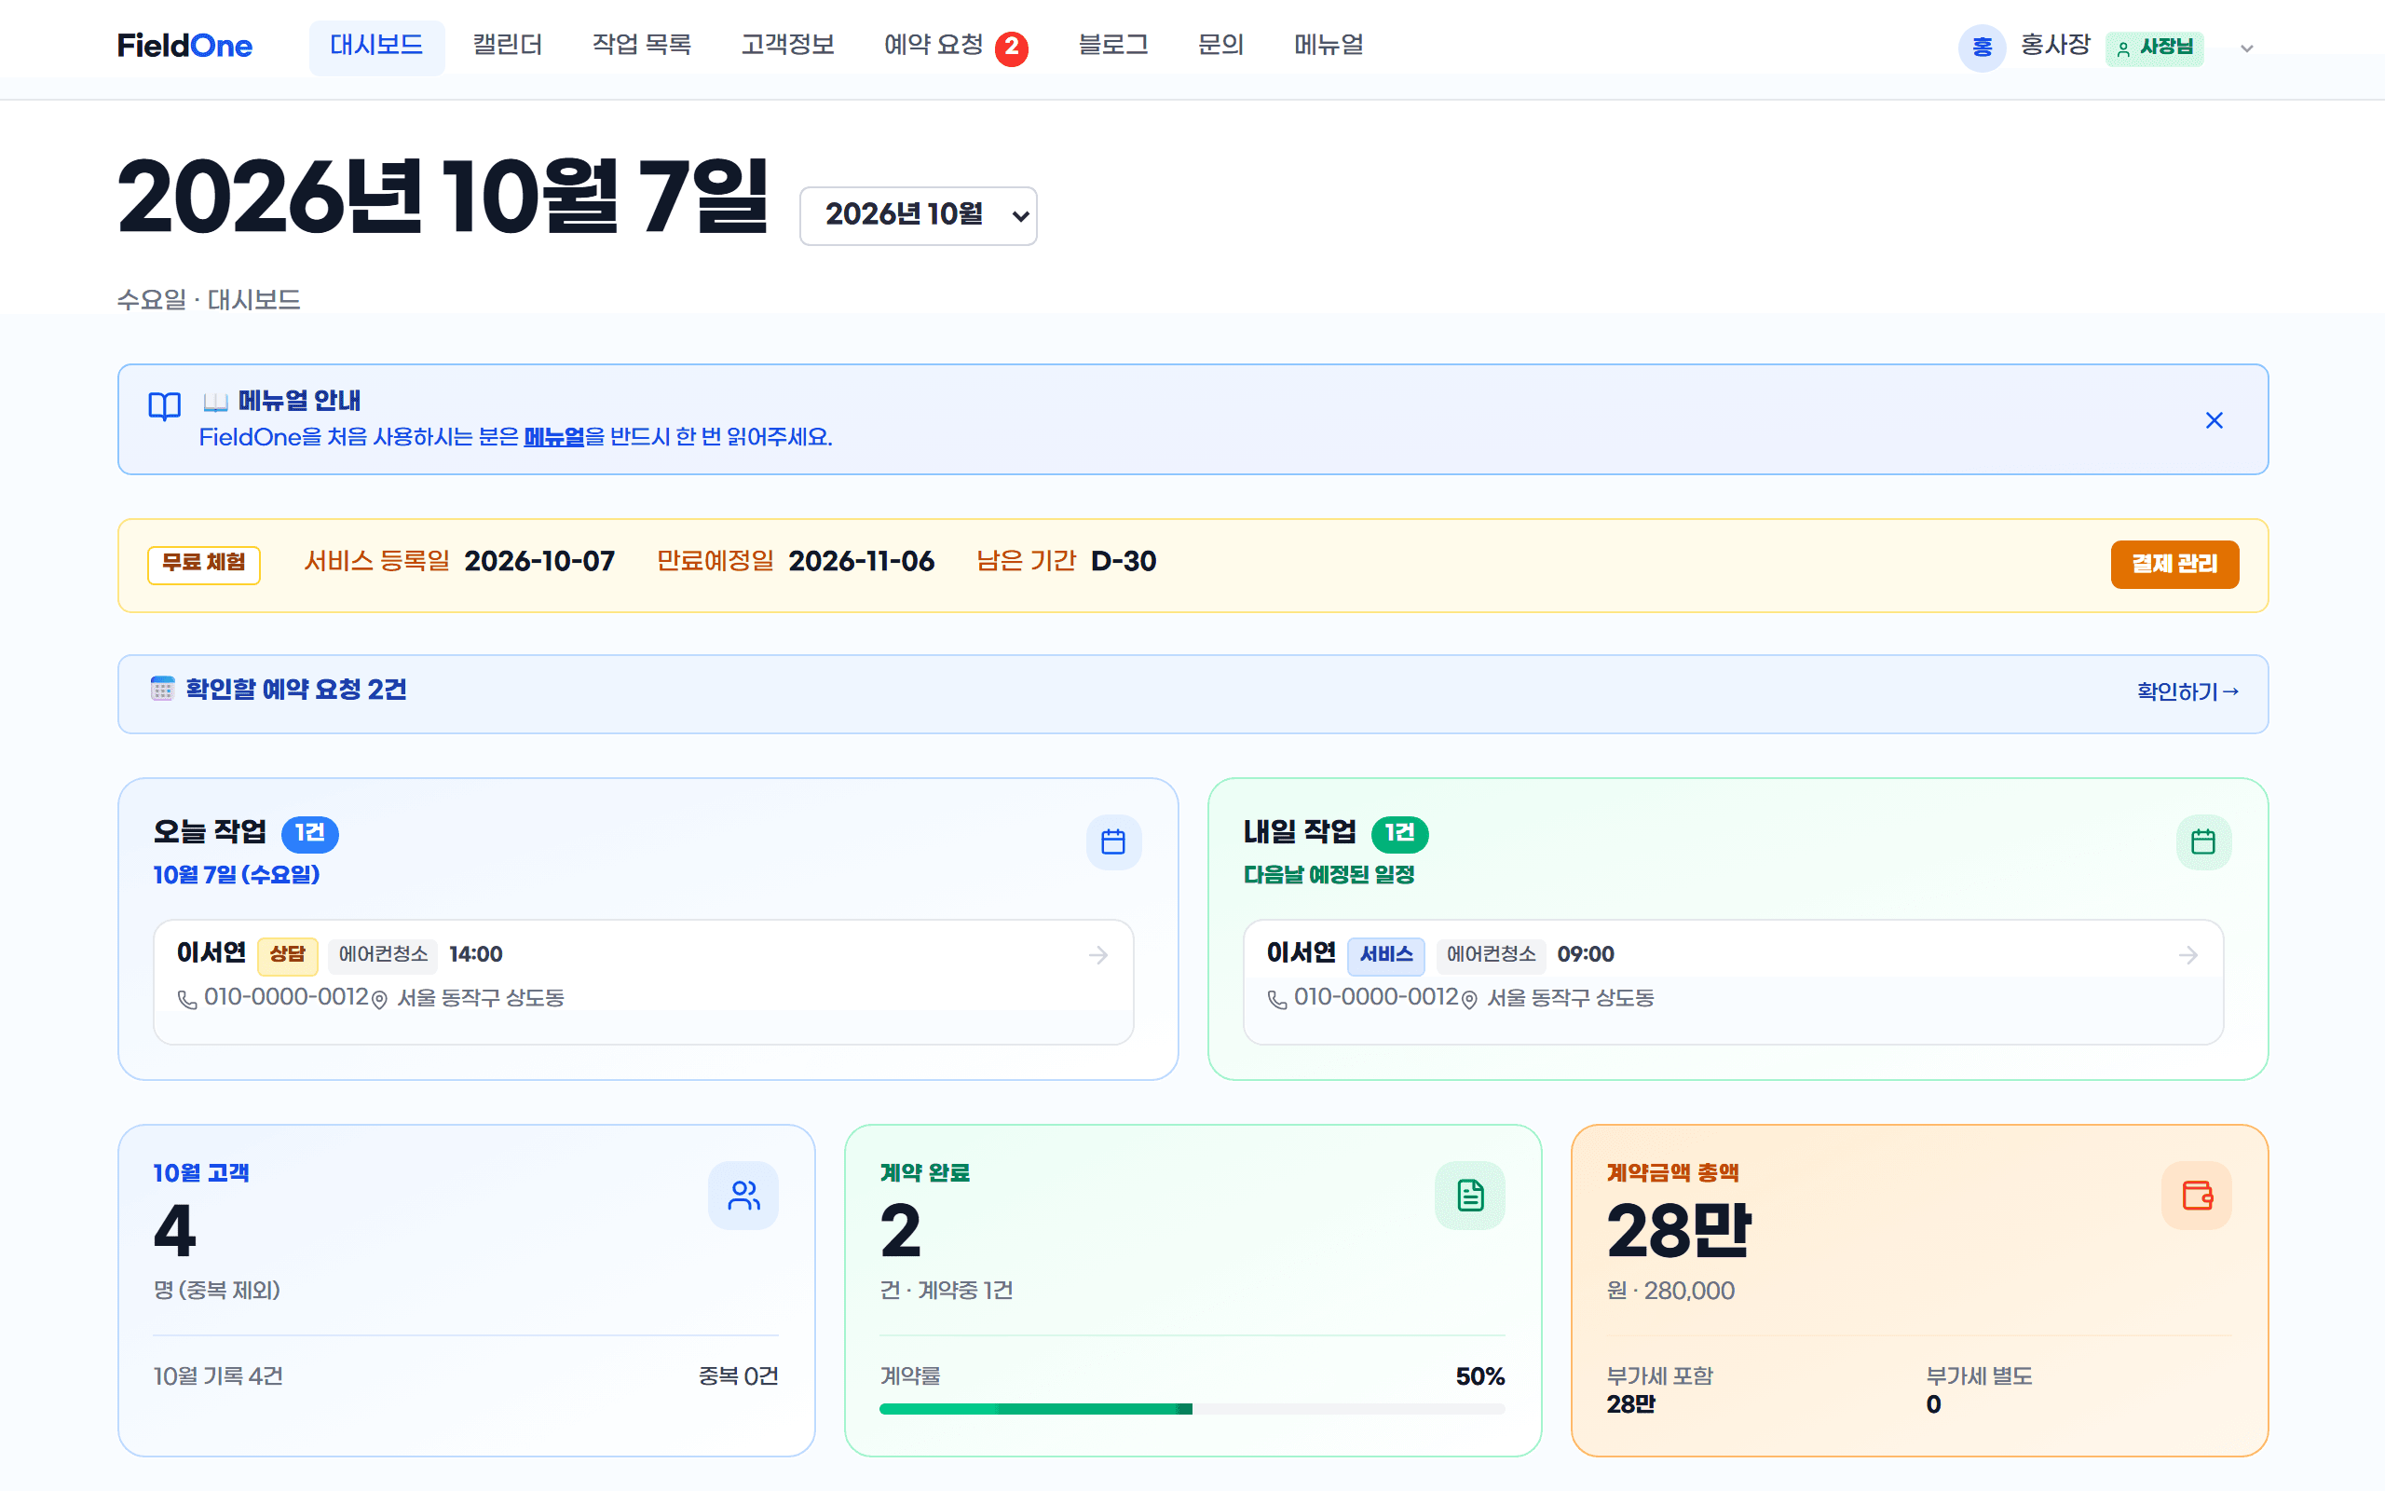Click the calendar icon in 오늘 작업 card

click(1112, 841)
